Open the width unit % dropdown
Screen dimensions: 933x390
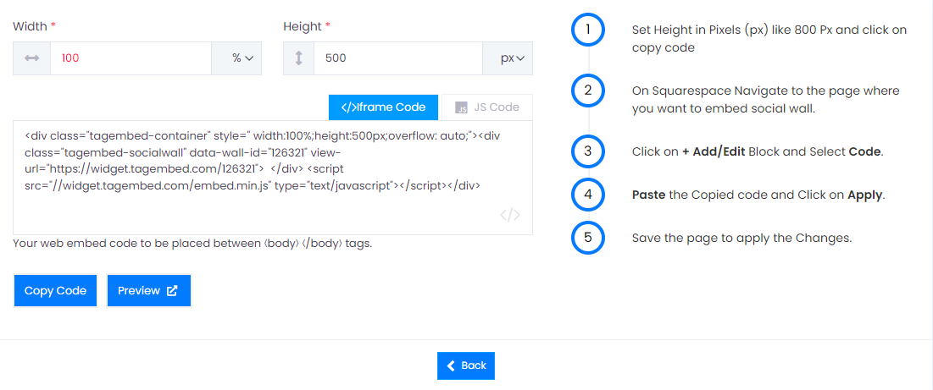(236, 58)
